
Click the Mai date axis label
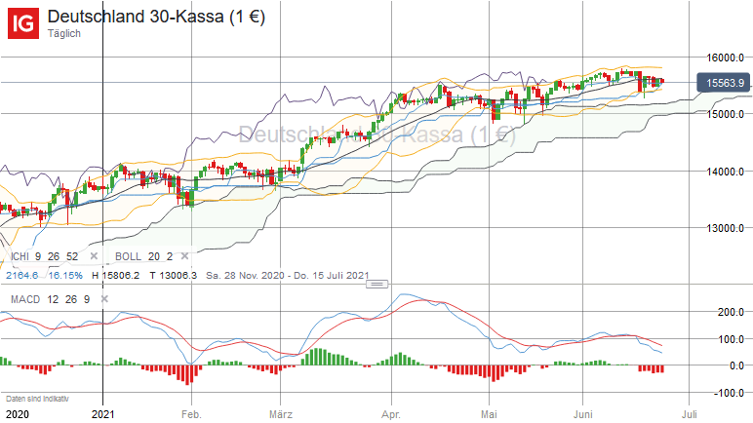[489, 414]
